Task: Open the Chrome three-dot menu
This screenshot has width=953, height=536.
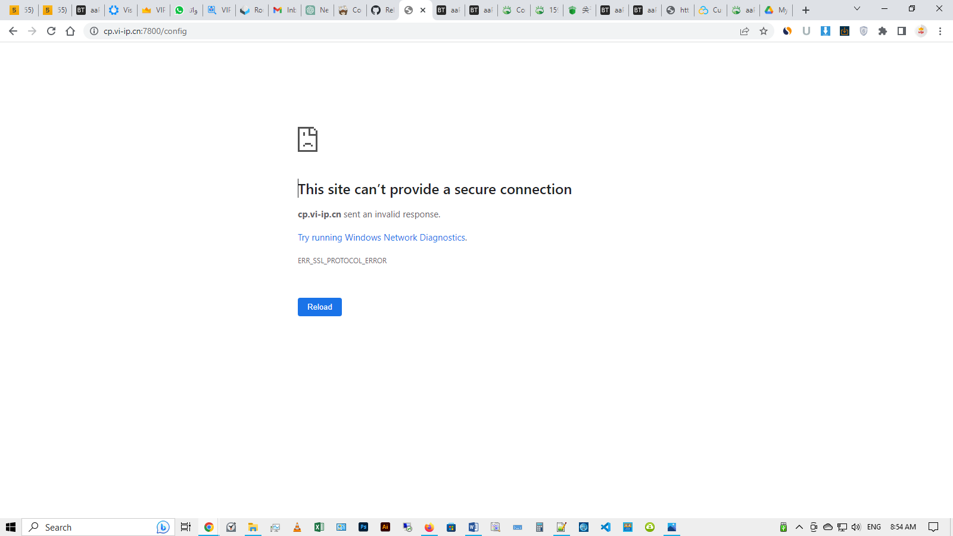Action: (940, 31)
